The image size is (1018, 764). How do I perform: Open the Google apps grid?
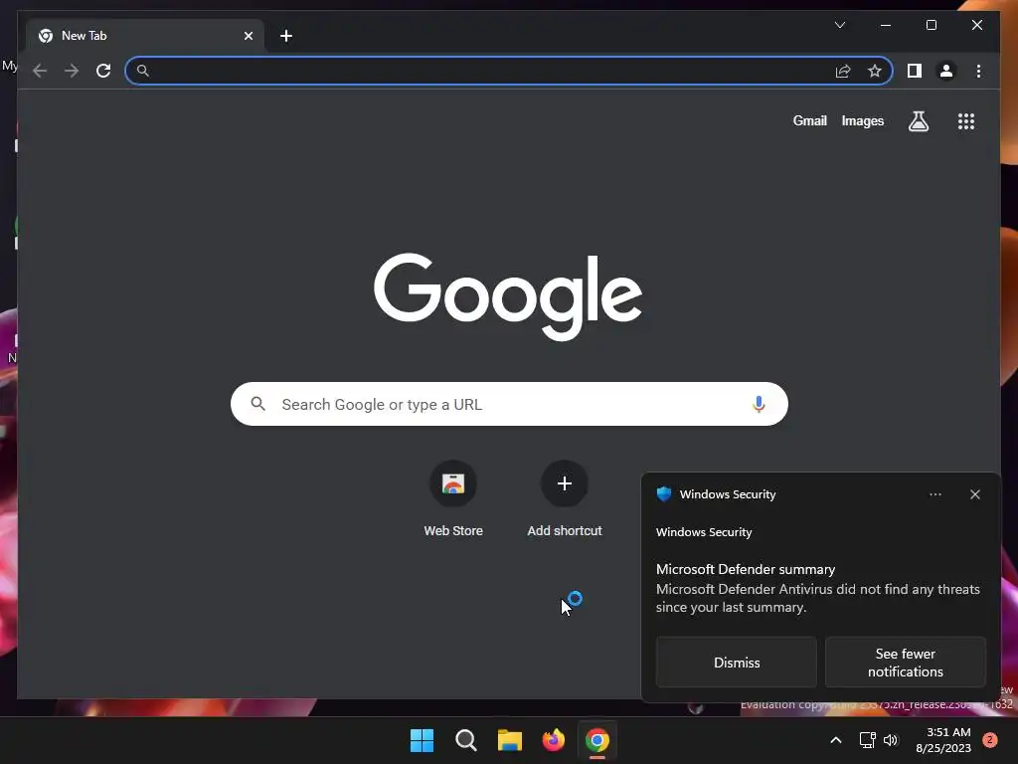click(966, 120)
